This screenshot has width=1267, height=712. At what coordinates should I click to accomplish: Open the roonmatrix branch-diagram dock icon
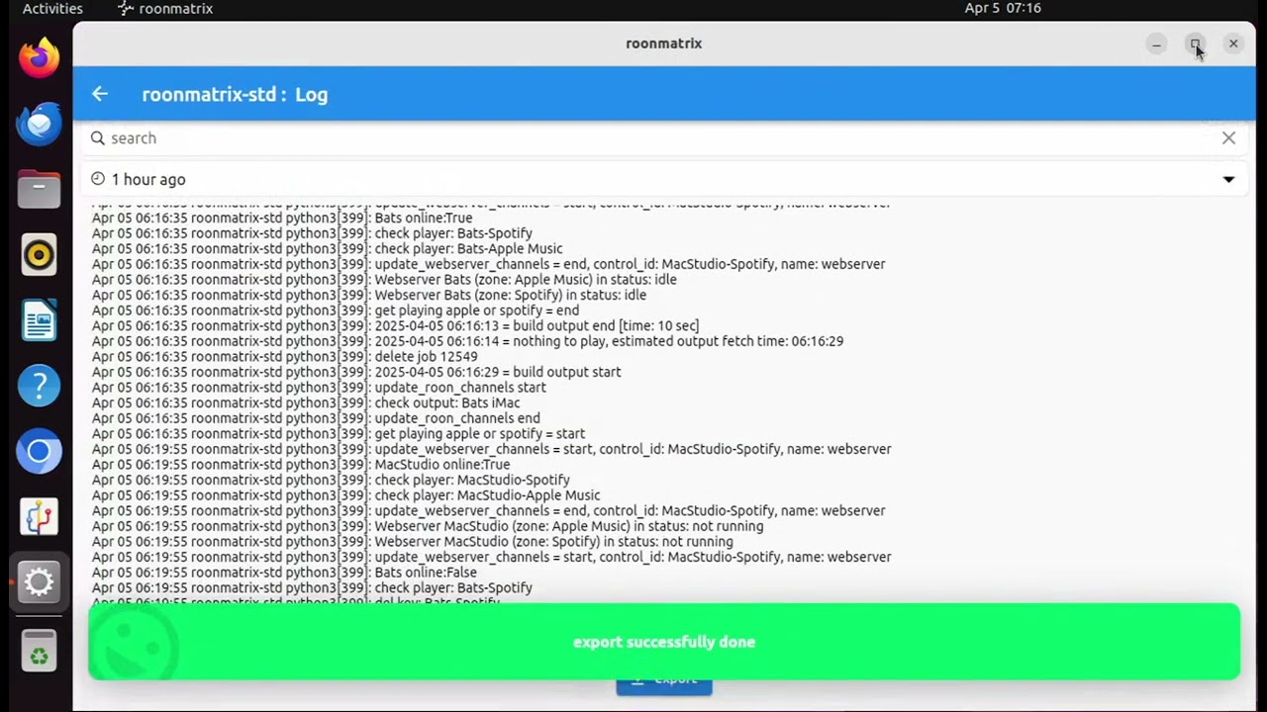point(40,517)
